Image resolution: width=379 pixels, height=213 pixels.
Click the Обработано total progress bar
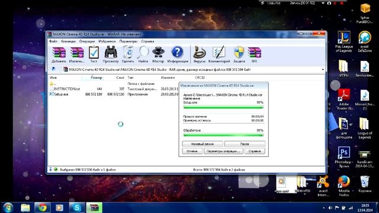223,135
